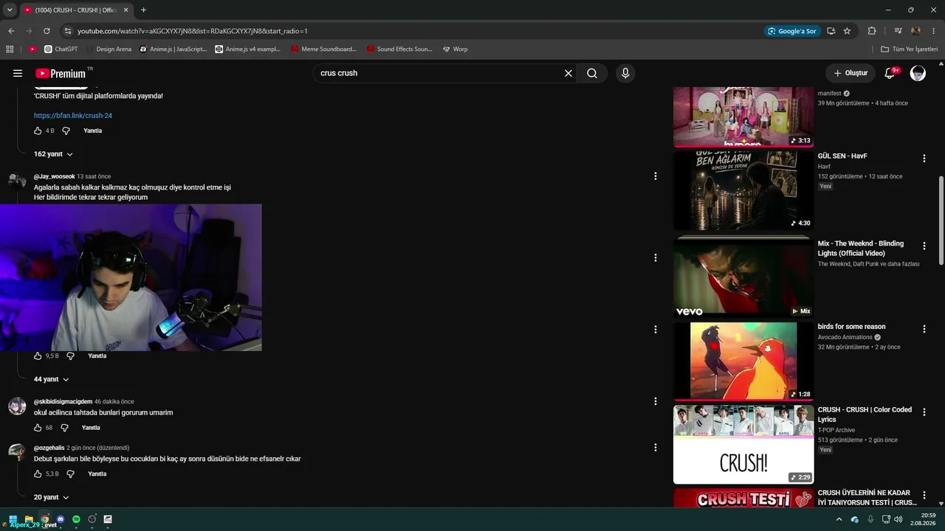Screen dimensions: 945x531
Task: Like the @Jay_wooseok comment with 9,5 B likes
Action: (38, 355)
